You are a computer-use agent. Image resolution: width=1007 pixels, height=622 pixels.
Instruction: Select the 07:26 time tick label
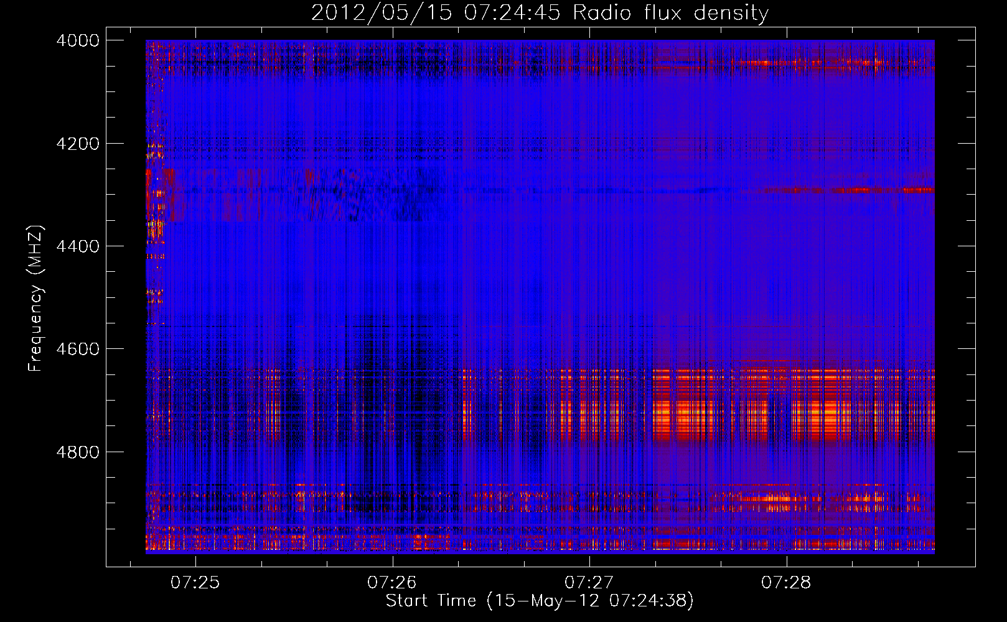coord(392,583)
